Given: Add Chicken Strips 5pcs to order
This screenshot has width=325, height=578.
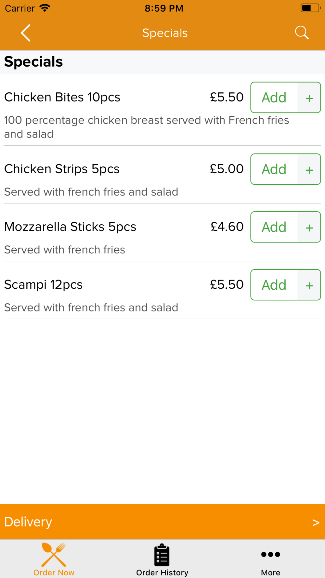Looking at the screenshot, I should 274,169.
